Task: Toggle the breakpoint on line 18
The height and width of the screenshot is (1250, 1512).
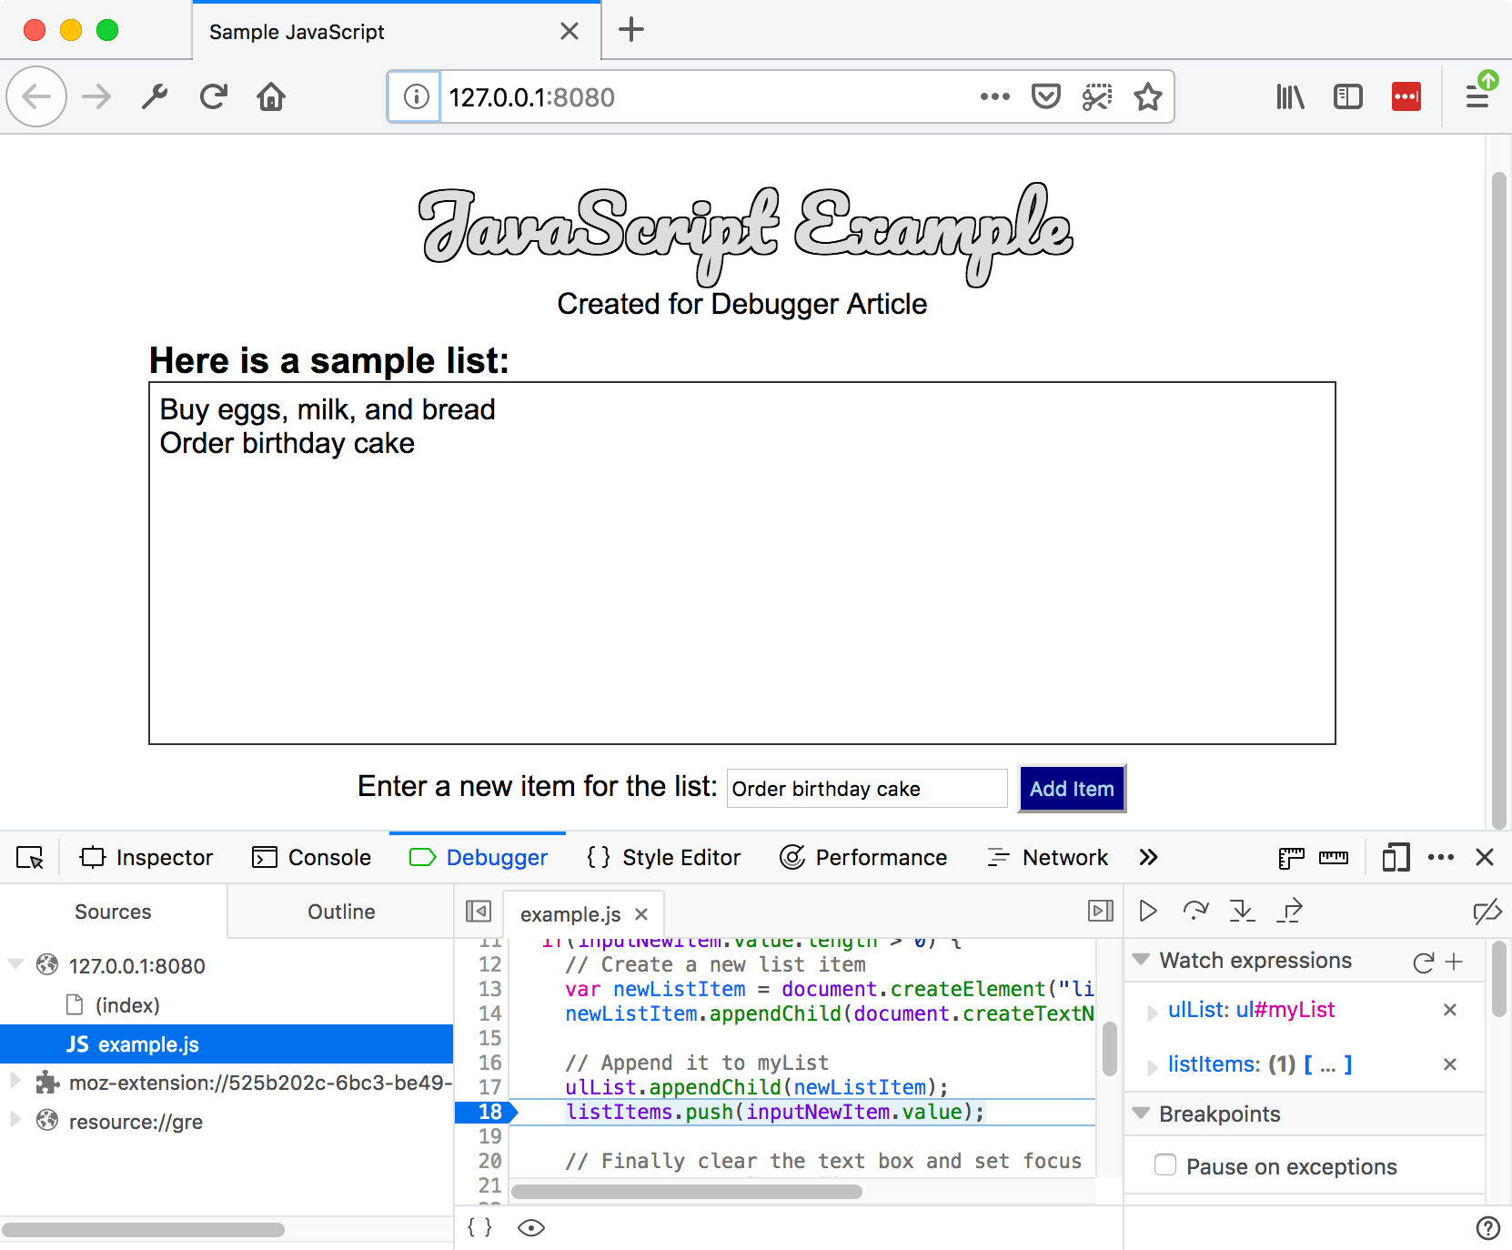Action: [x=489, y=1112]
